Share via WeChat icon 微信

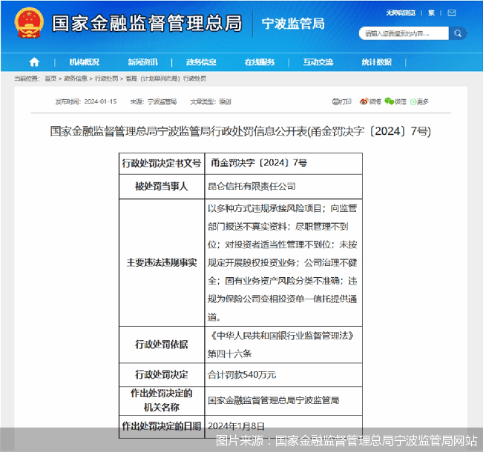click(395, 102)
